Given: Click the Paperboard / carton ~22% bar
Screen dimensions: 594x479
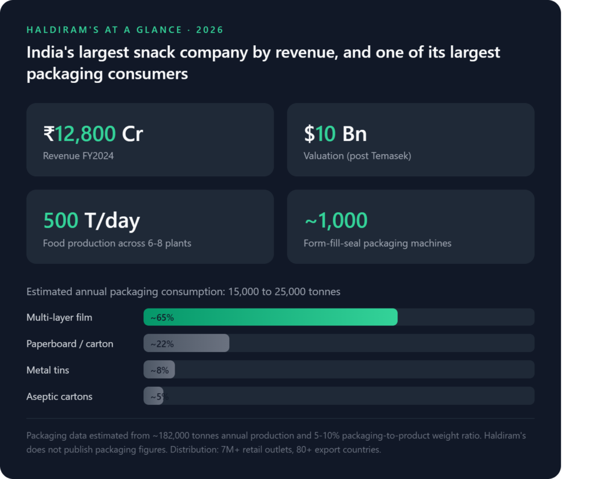Looking at the screenshot, I should (186, 343).
